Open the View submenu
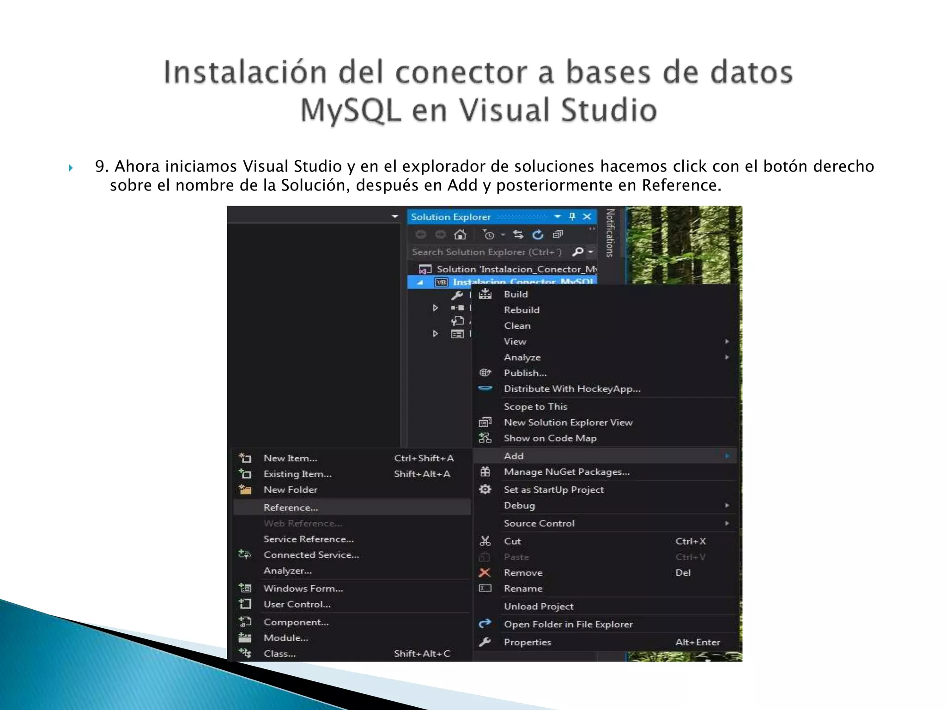 click(605, 341)
